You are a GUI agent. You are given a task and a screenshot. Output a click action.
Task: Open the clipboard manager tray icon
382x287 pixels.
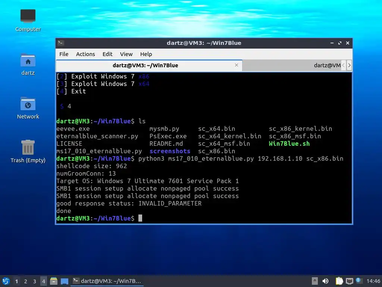[339, 281]
